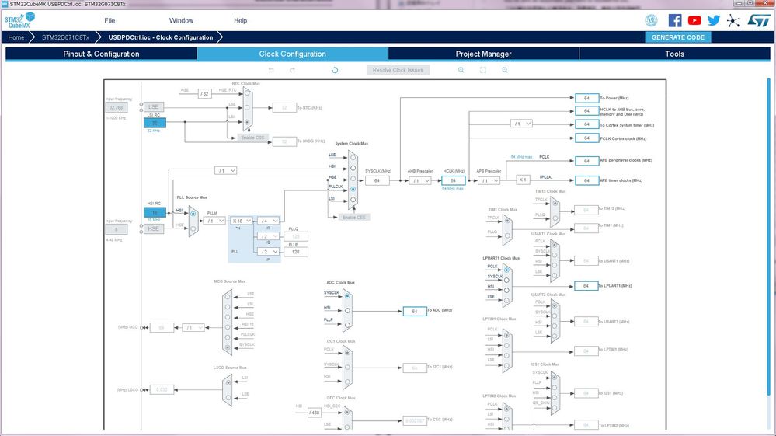The height and width of the screenshot is (436, 776).
Task: Click the reset clock configuration refresh icon
Action: coord(335,70)
